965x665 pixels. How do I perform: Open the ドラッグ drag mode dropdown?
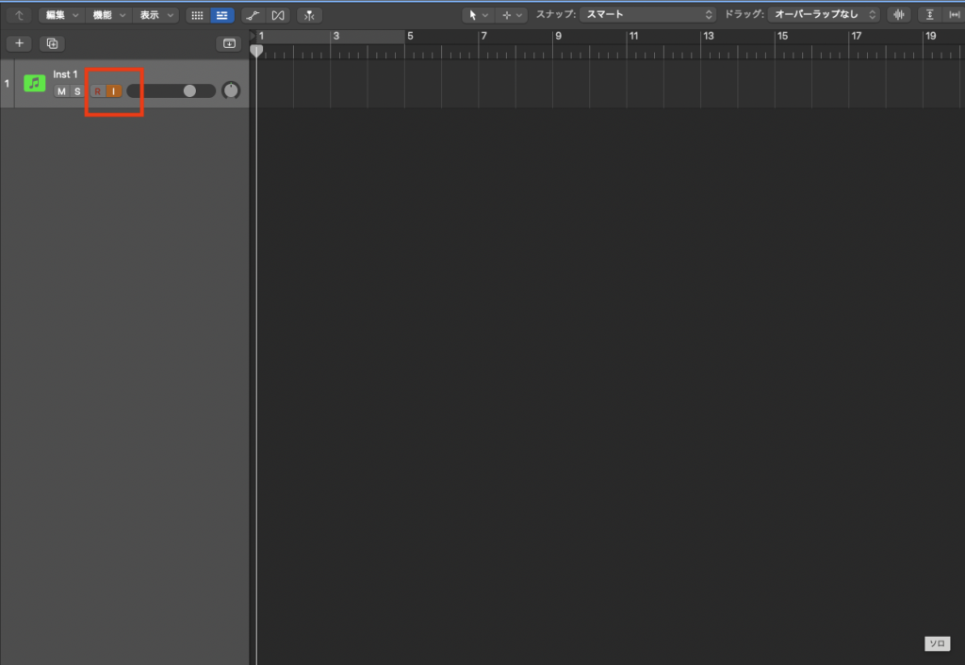click(826, 15)
